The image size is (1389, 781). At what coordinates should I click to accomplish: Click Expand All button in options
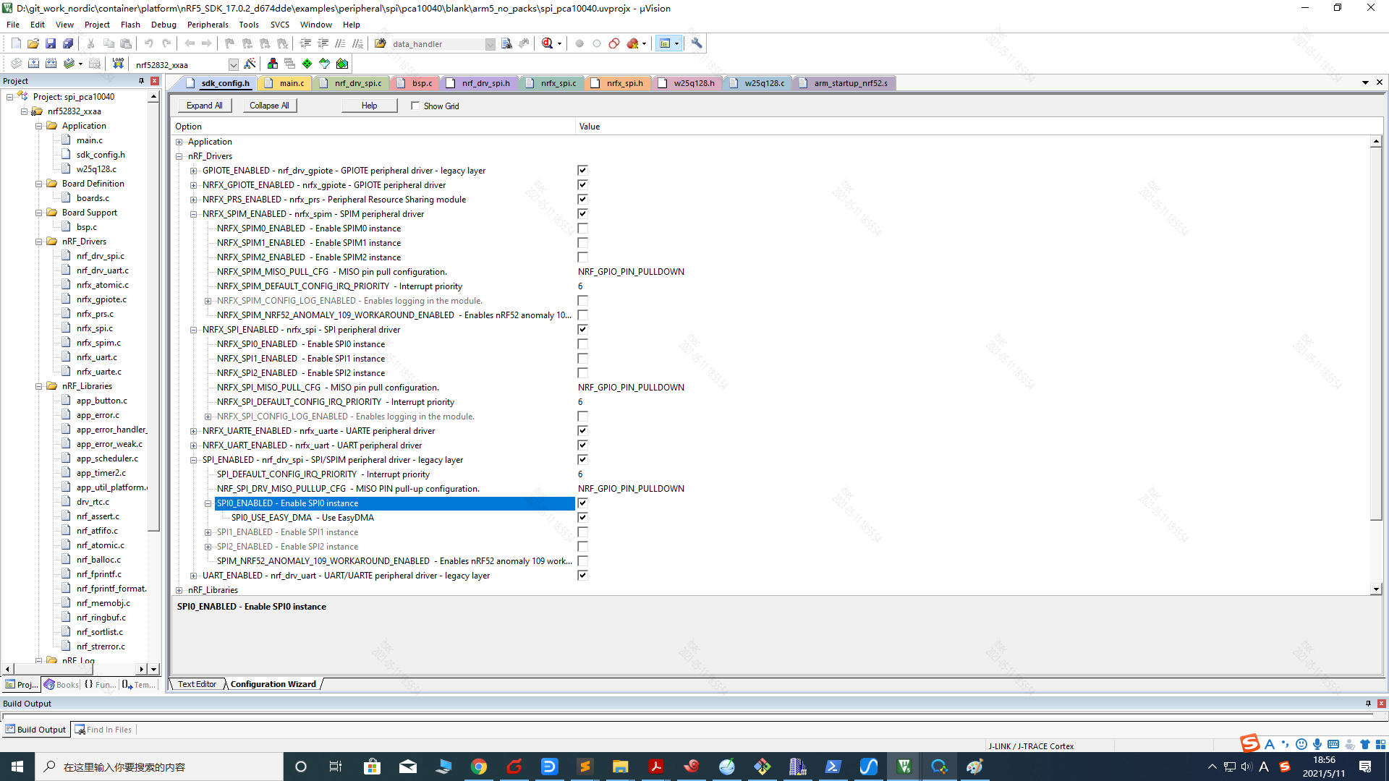pyautogui.click(x=204, y=106)
